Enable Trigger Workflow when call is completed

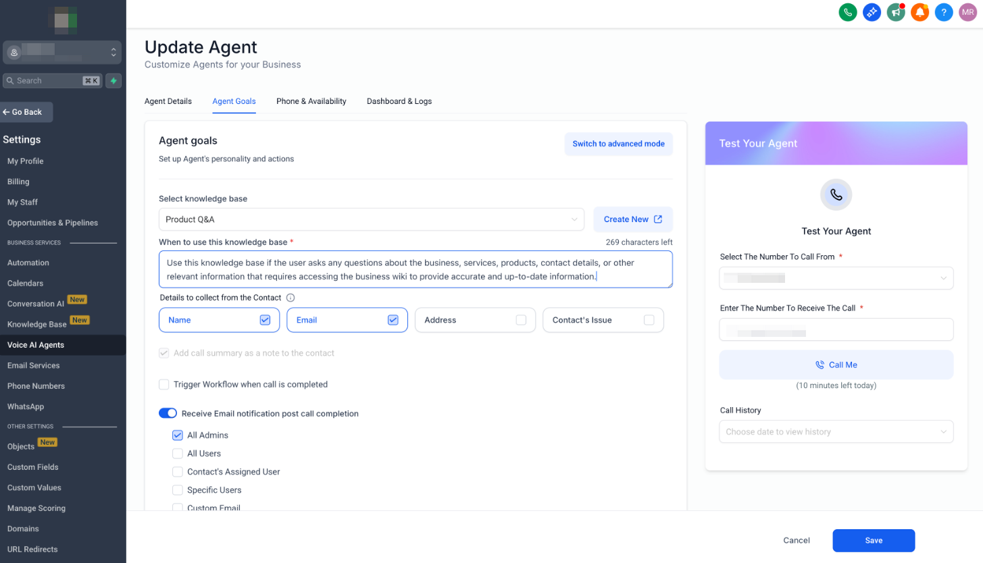point(164,384)
